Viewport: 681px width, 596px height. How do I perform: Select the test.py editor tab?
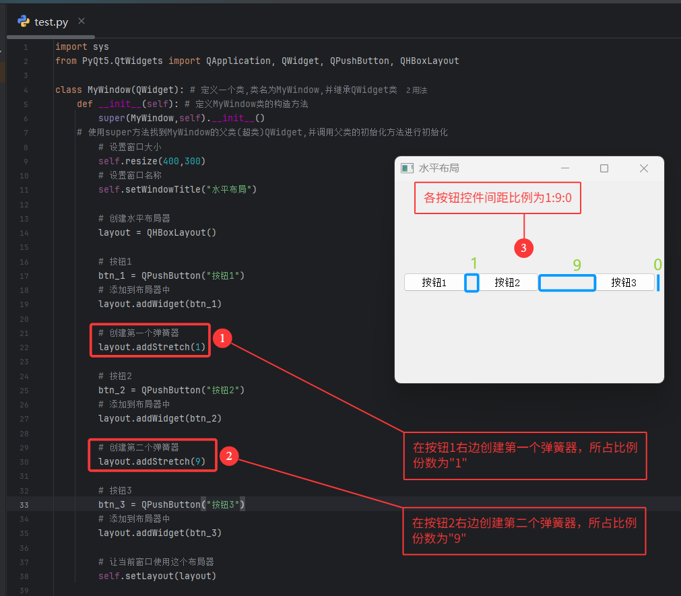(51, 22)
